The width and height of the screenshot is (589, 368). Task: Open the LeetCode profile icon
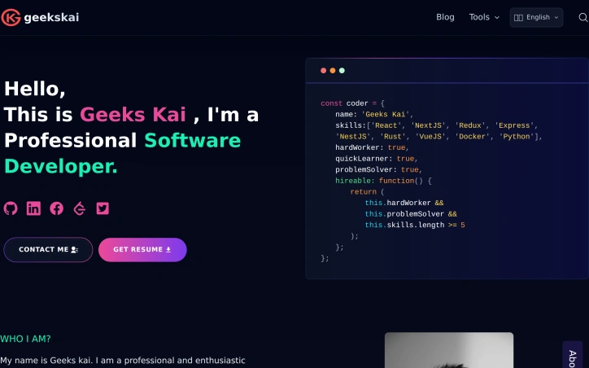point(80,208)
